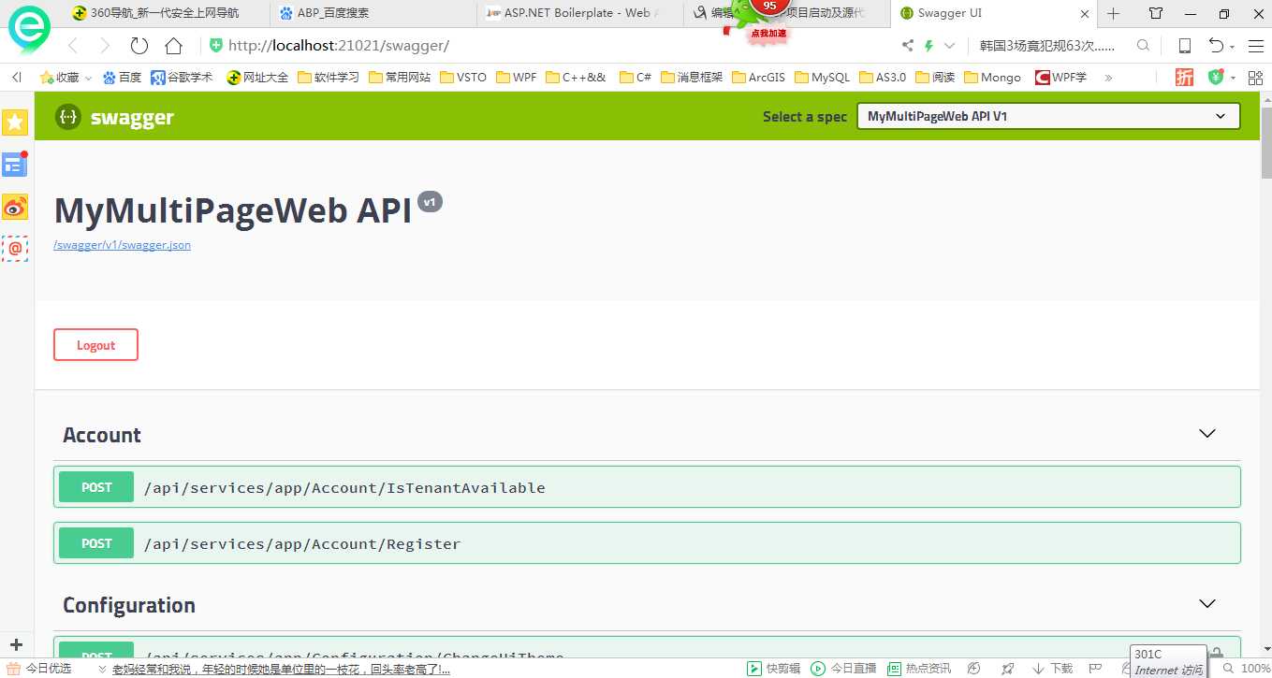Open the WPF bookmarks folder
The height and width of the screenshot is (678, 1272).
tap(517, 78)
